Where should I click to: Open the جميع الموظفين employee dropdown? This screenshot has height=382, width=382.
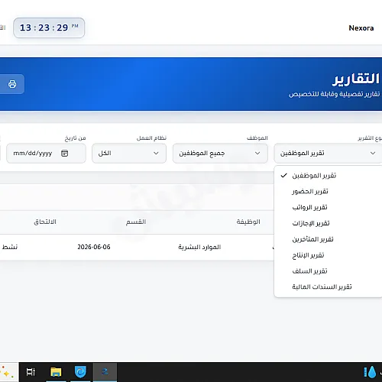pos(220,153)
